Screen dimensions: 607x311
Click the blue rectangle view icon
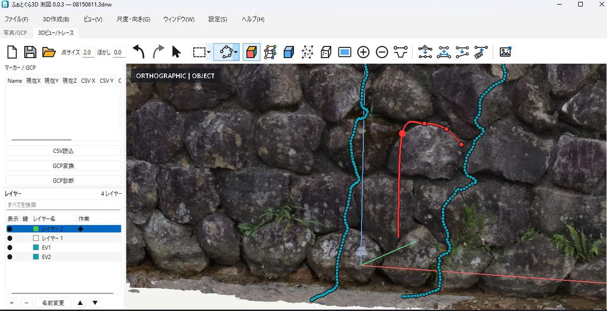tap(344, 51)
